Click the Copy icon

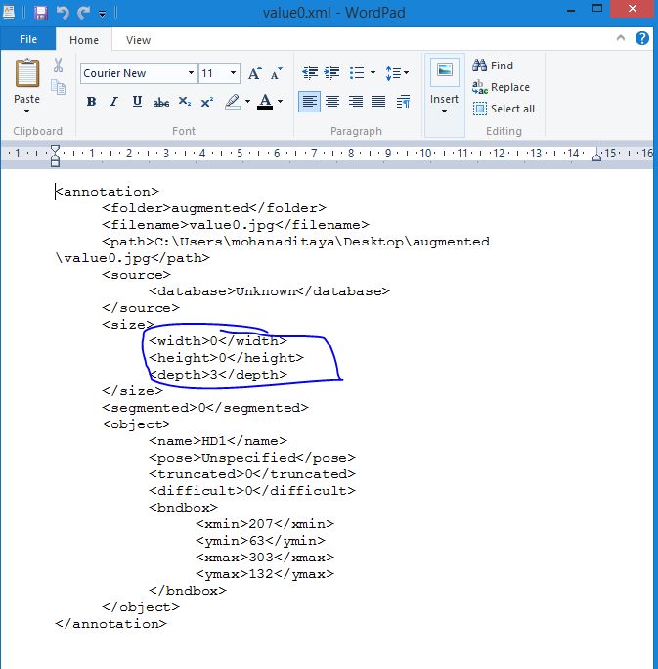58,87
